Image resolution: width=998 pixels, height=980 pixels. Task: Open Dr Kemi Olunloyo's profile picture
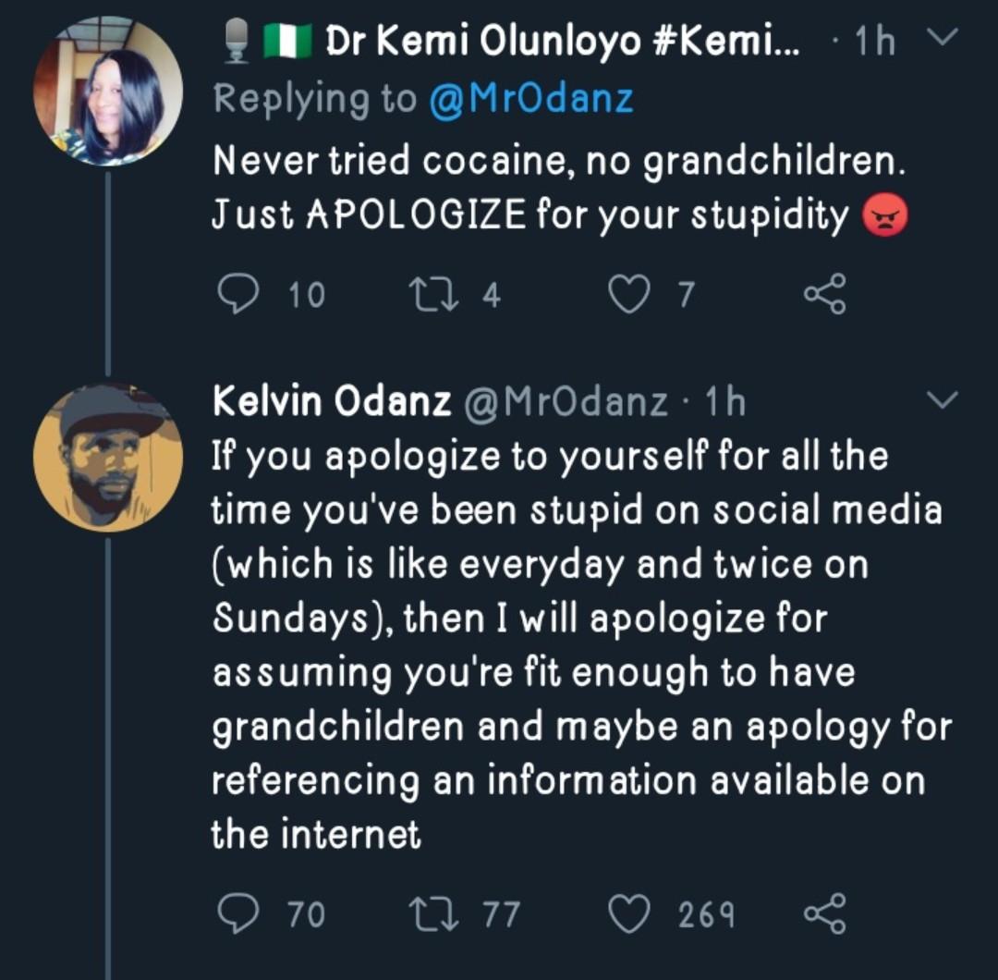pyautogui.click(x=108, y=92)
